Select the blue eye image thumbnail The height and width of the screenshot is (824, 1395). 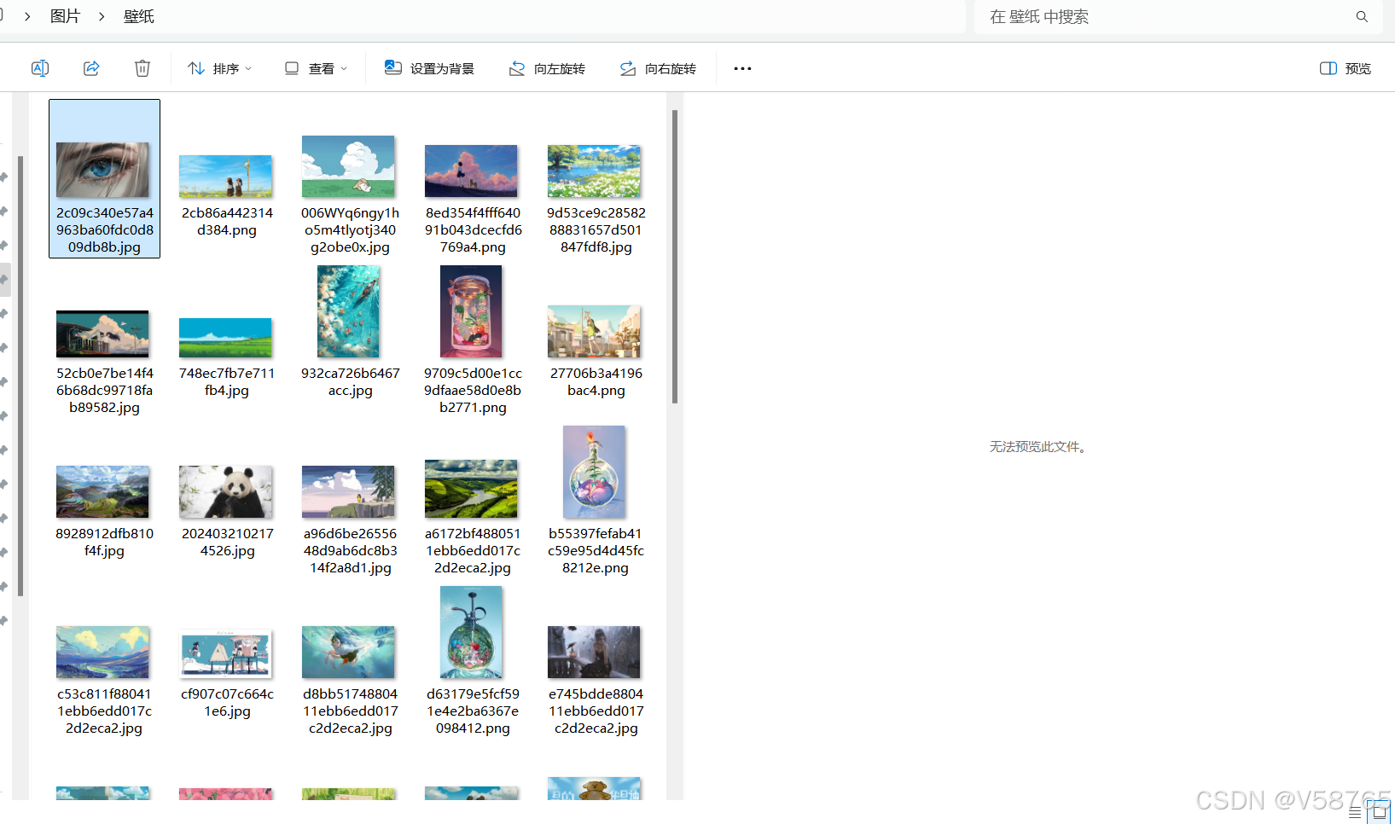(102, 170)
